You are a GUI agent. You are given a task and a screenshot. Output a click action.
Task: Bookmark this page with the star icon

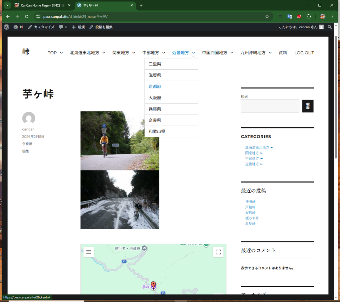click(x=267, y=16)
